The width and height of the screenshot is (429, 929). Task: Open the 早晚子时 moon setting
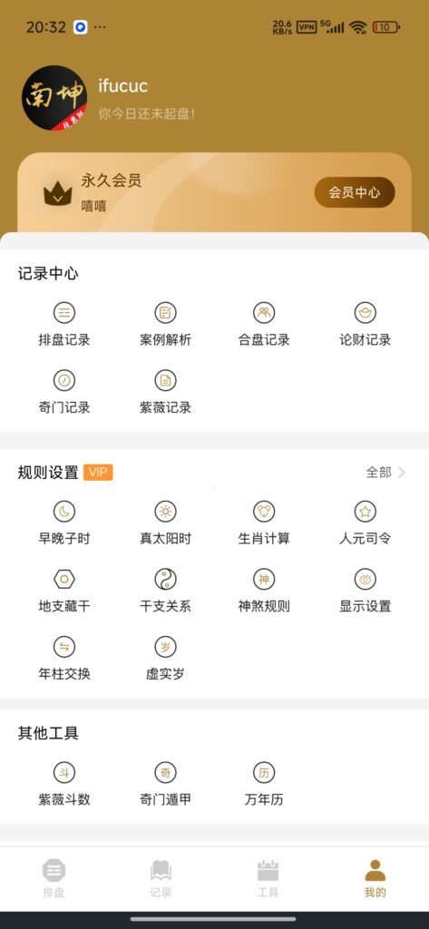[x=64, y=523]
